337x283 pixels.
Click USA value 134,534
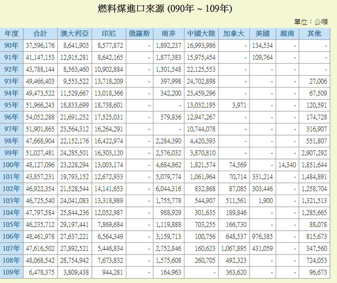point(263,45)
